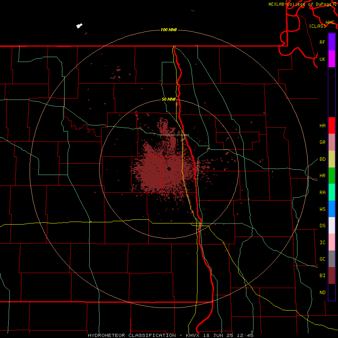The height and width of the screenshot is (338, 338).
Task: Click the GR legend label
Action: tap(322, 142)
